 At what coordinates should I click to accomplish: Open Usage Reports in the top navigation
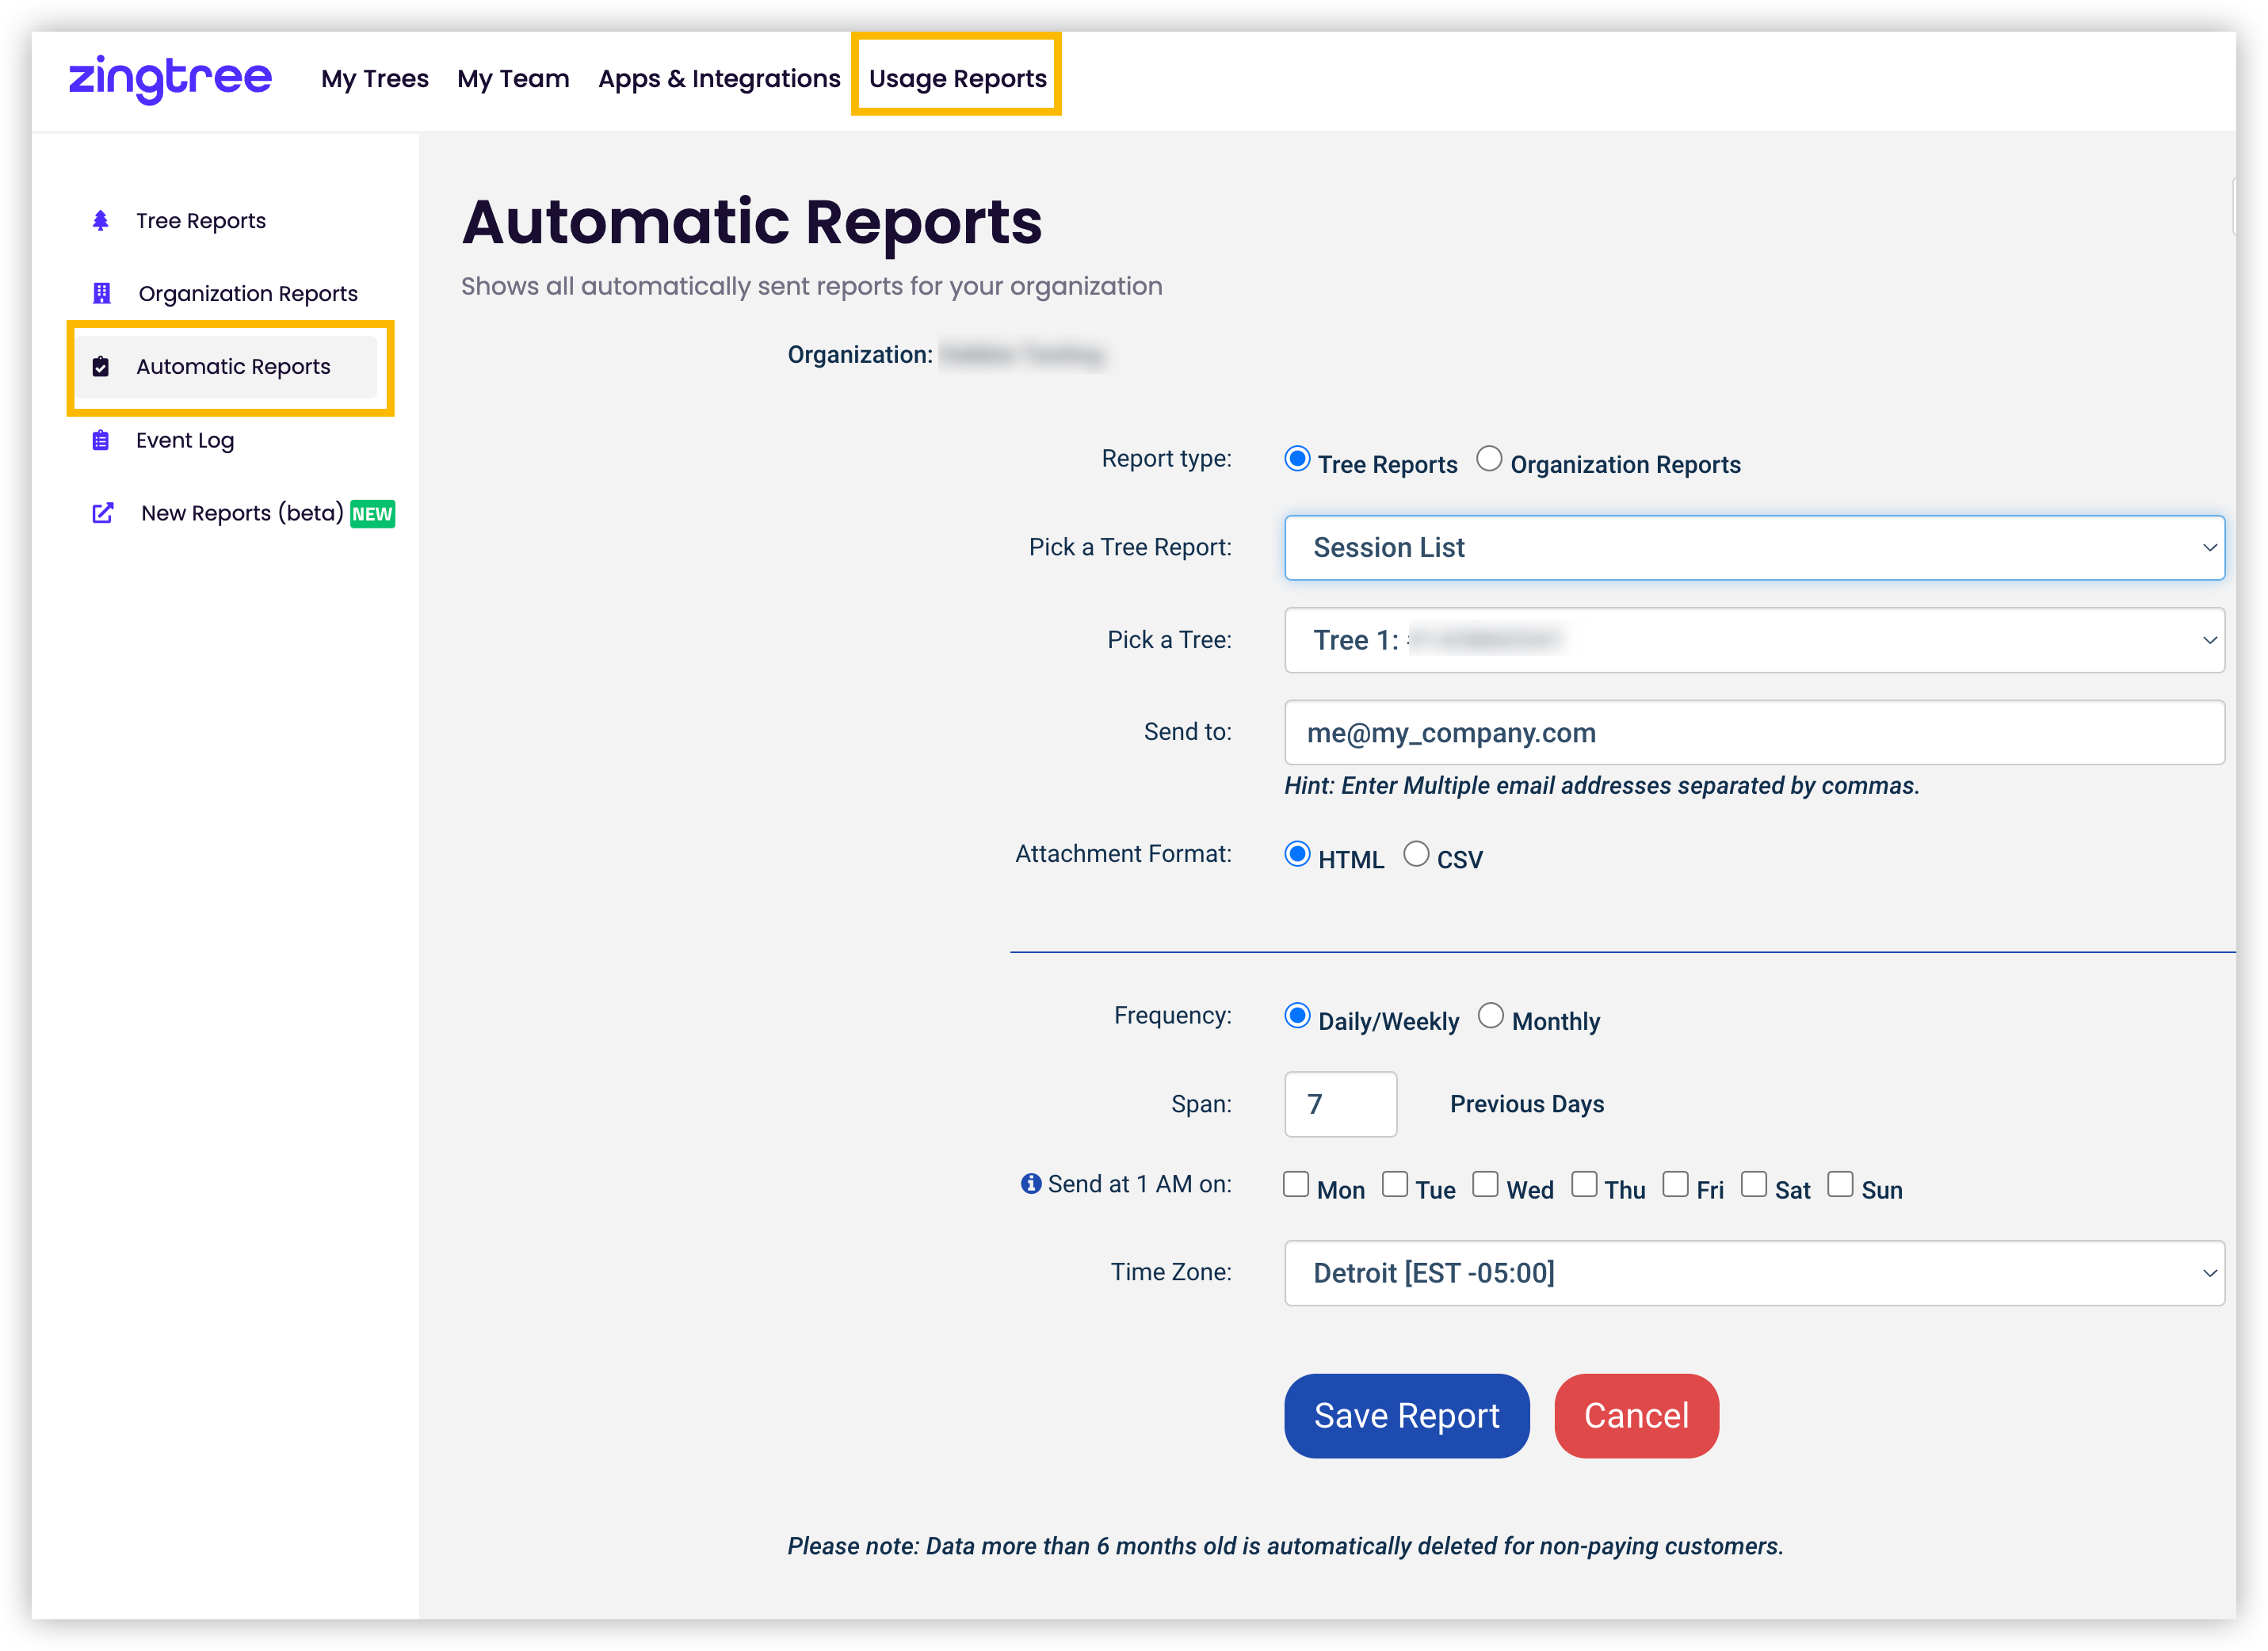tap(957, 78)
